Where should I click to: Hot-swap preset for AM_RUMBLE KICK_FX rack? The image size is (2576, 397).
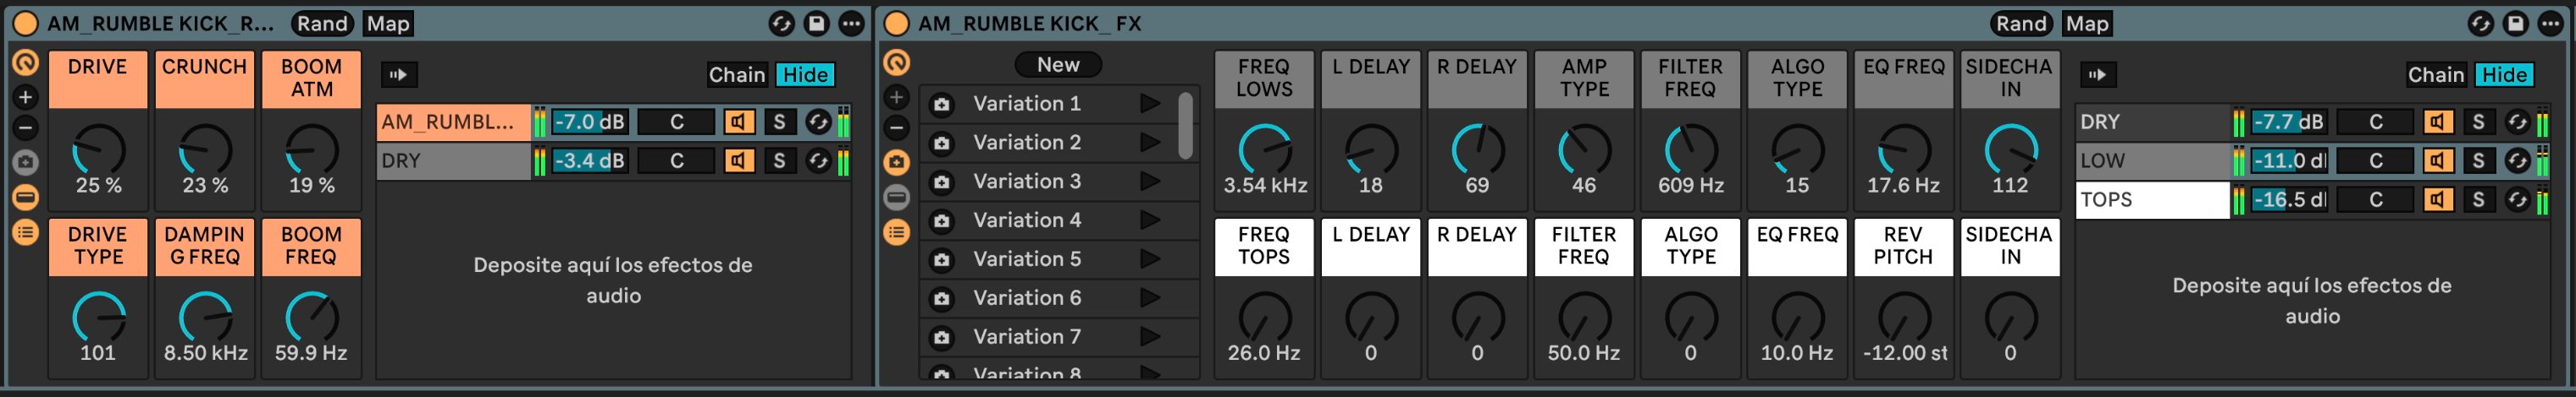click(2480, 23)
